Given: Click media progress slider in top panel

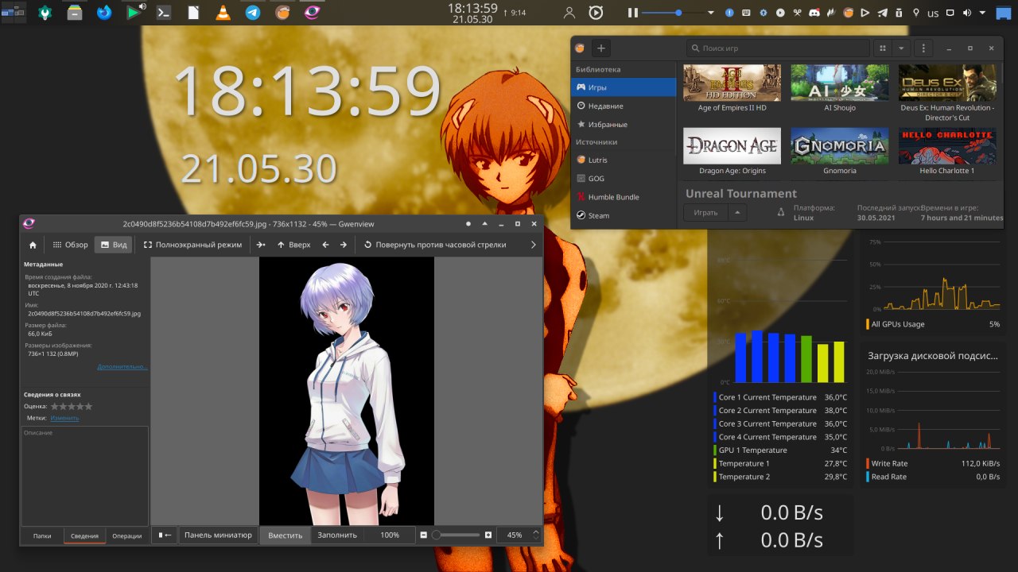Looking at the screenshot, I should point(673,13).
